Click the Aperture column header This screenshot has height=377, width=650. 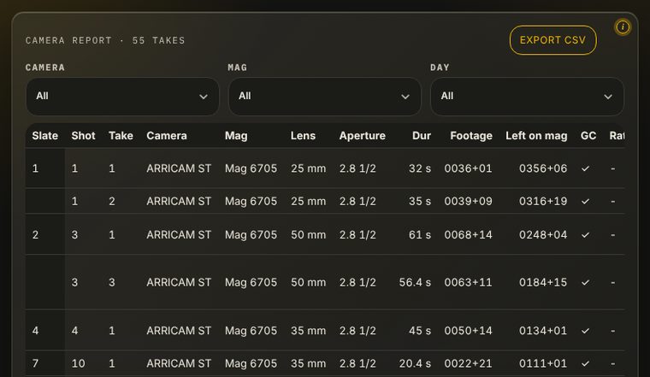click(x=362, y=136)
